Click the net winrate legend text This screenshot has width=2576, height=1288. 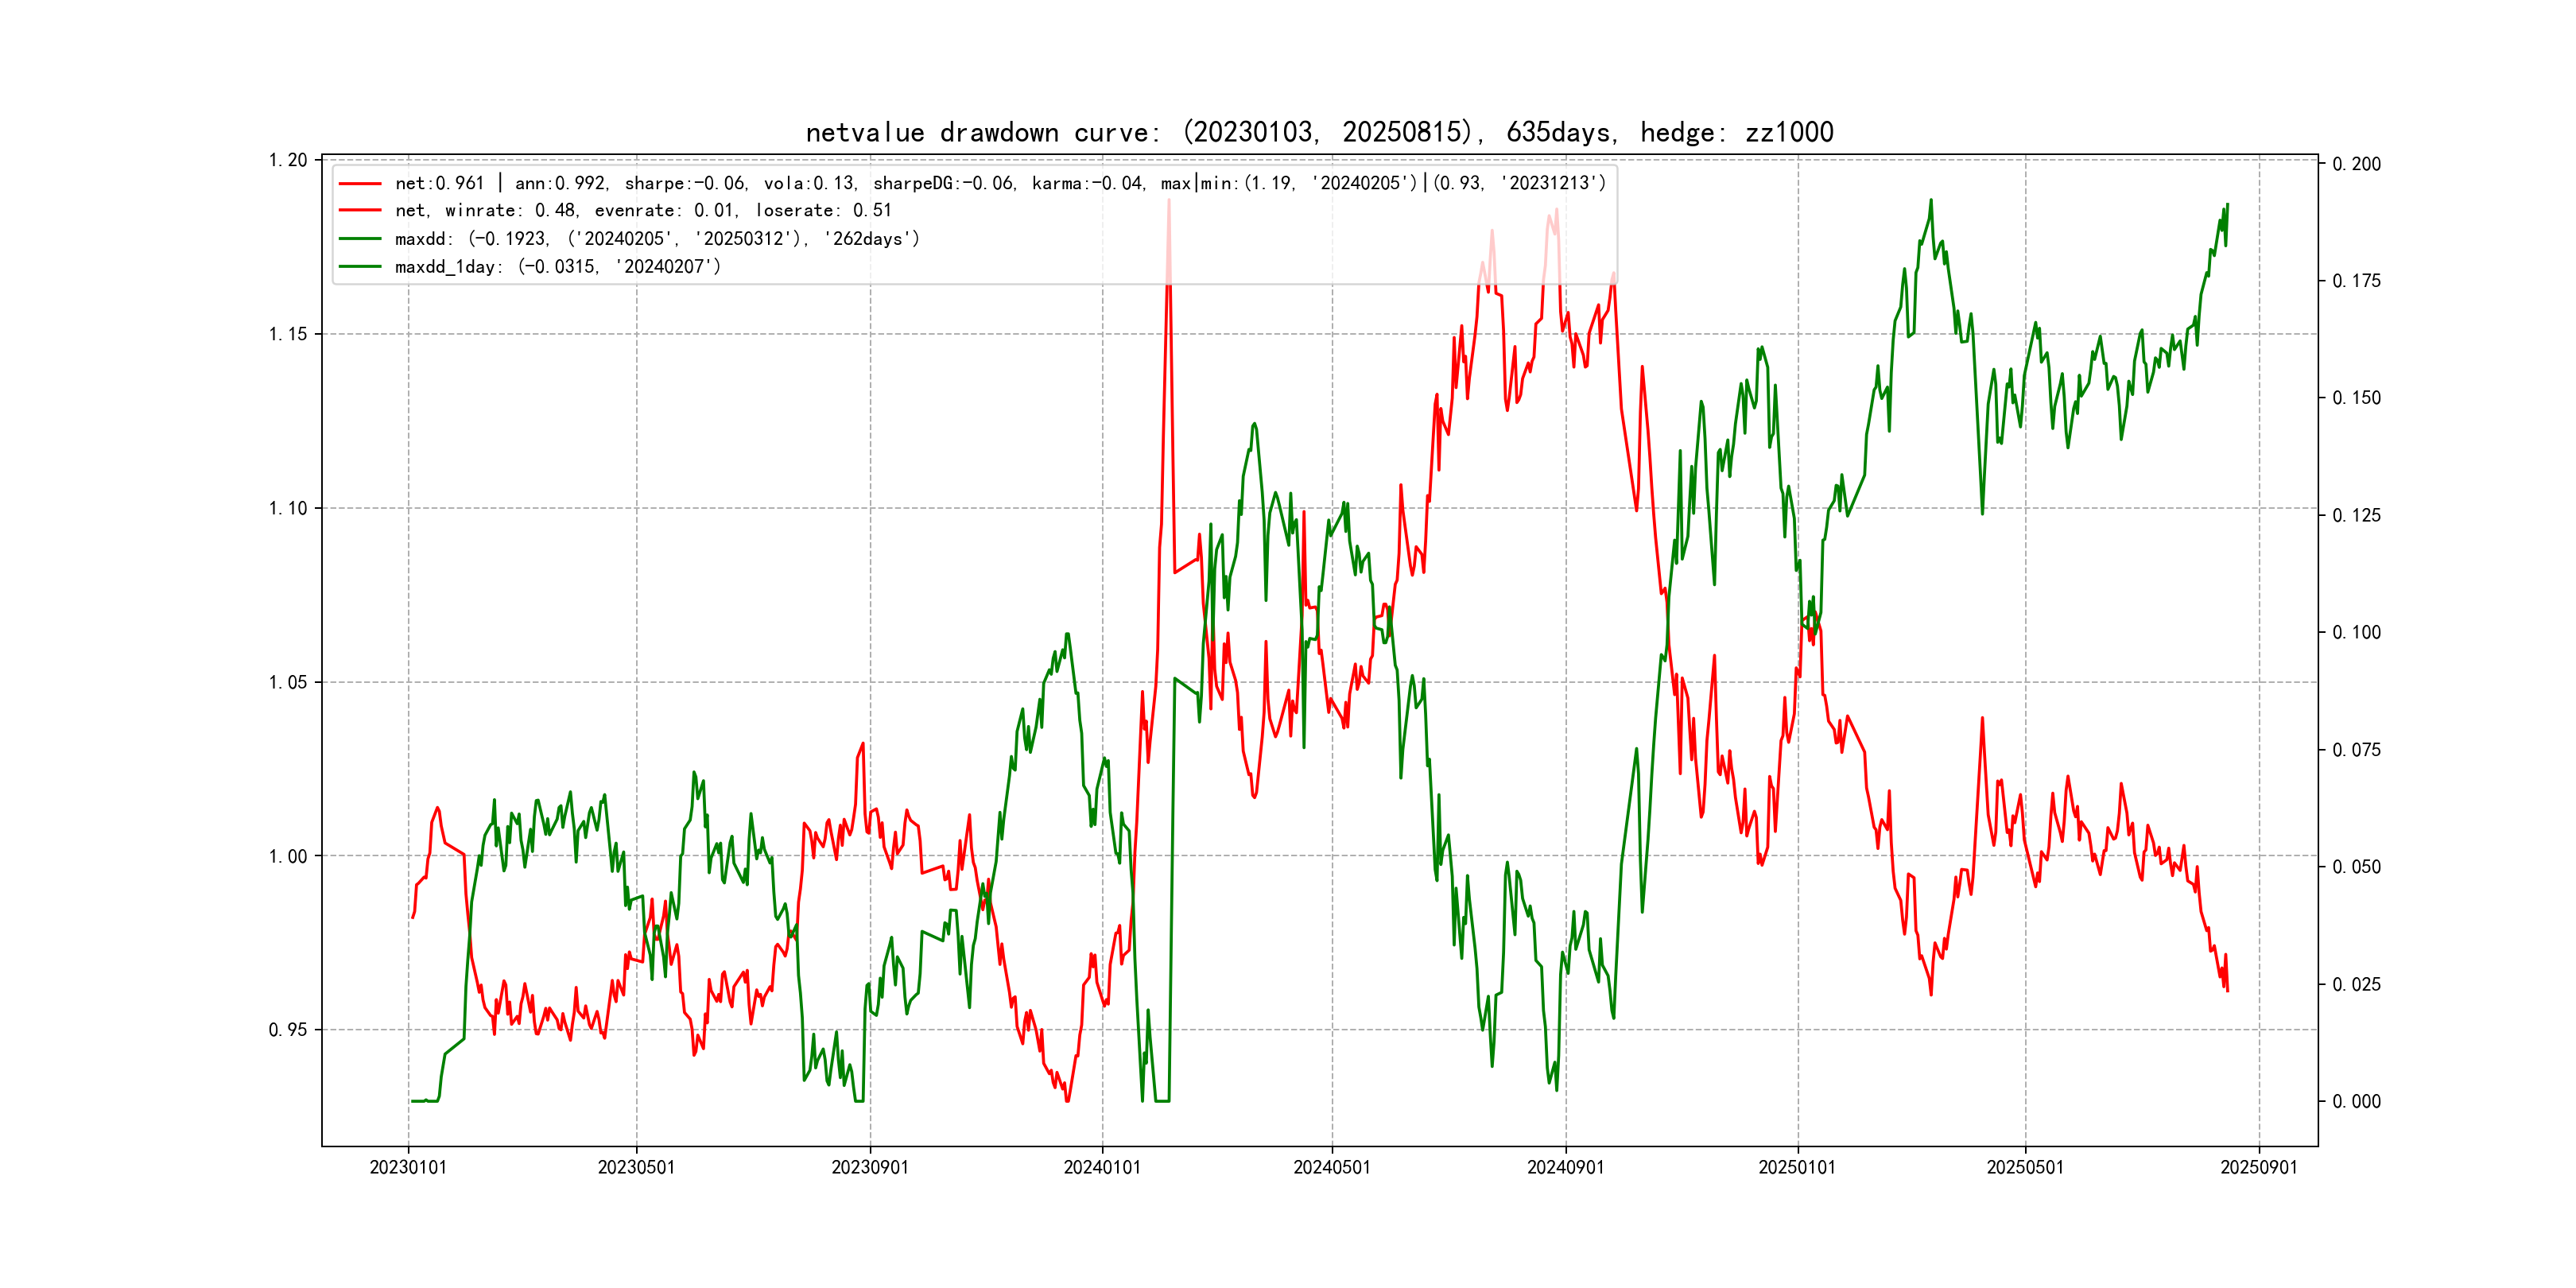[x=642, y=211]
